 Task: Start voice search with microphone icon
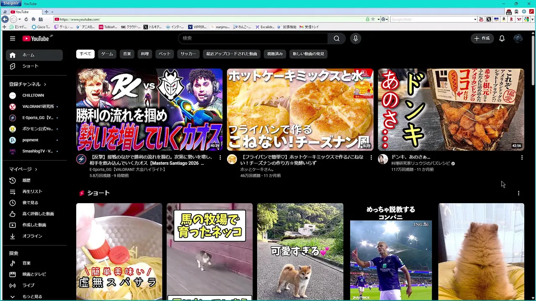356,38
